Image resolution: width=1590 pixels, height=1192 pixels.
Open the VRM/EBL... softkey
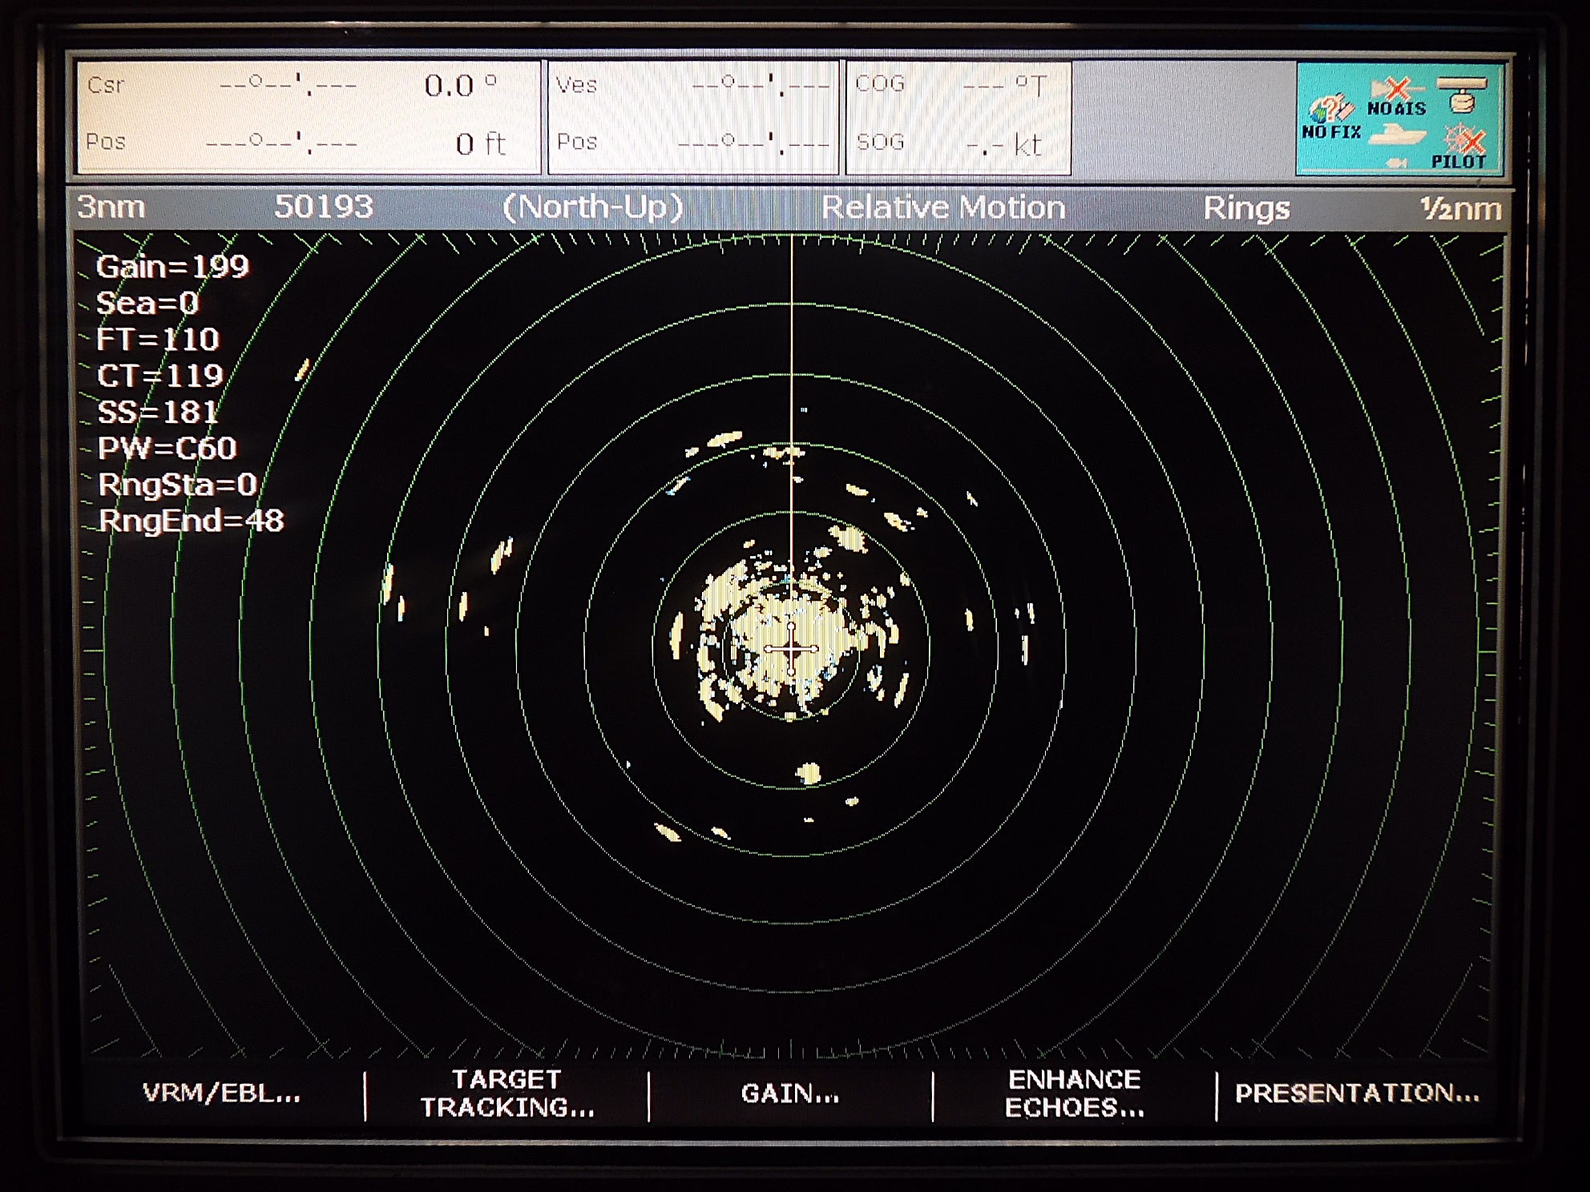pyautogui.click(x=221, y=1093)
